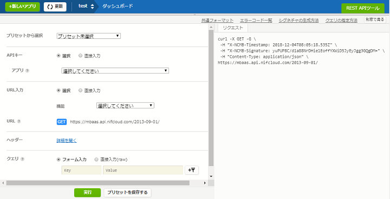
Task: Open the 共通フォーマット link
Action: (x=217, y=21)
